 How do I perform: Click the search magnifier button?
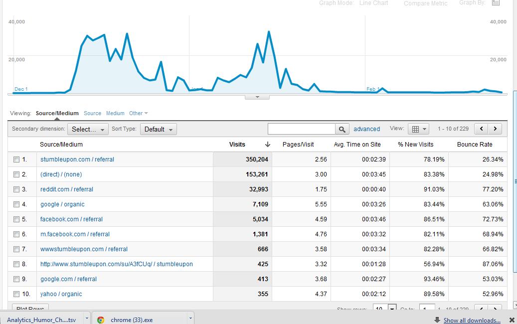pos(342,129)
